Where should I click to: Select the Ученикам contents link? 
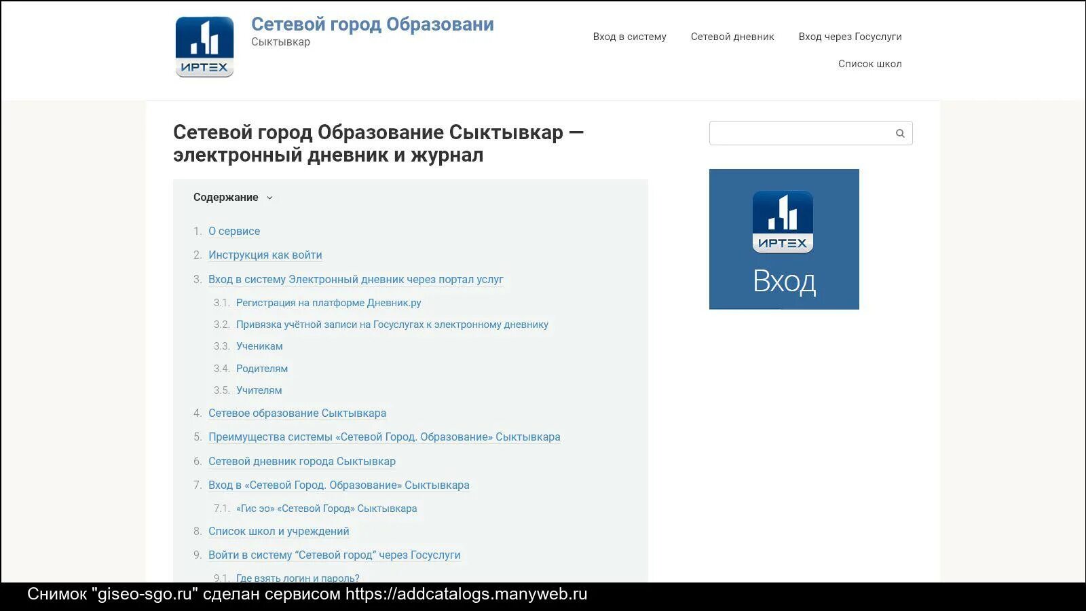pos(259,346)
